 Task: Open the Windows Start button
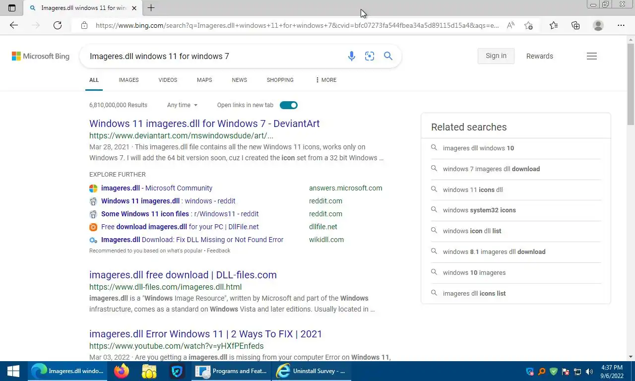[13, 371]
